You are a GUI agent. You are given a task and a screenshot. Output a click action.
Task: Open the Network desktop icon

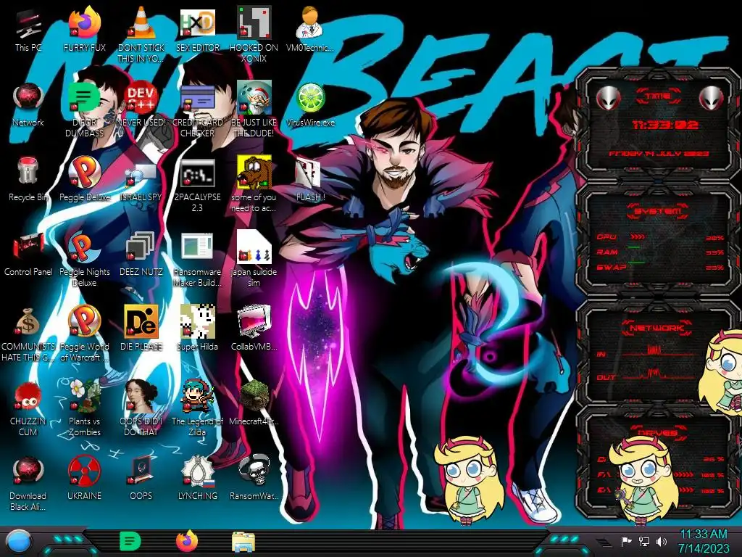28,104
